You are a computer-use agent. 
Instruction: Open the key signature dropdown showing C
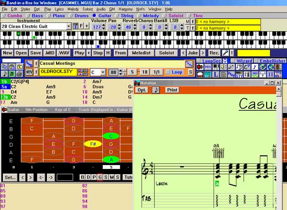[103, 72]
